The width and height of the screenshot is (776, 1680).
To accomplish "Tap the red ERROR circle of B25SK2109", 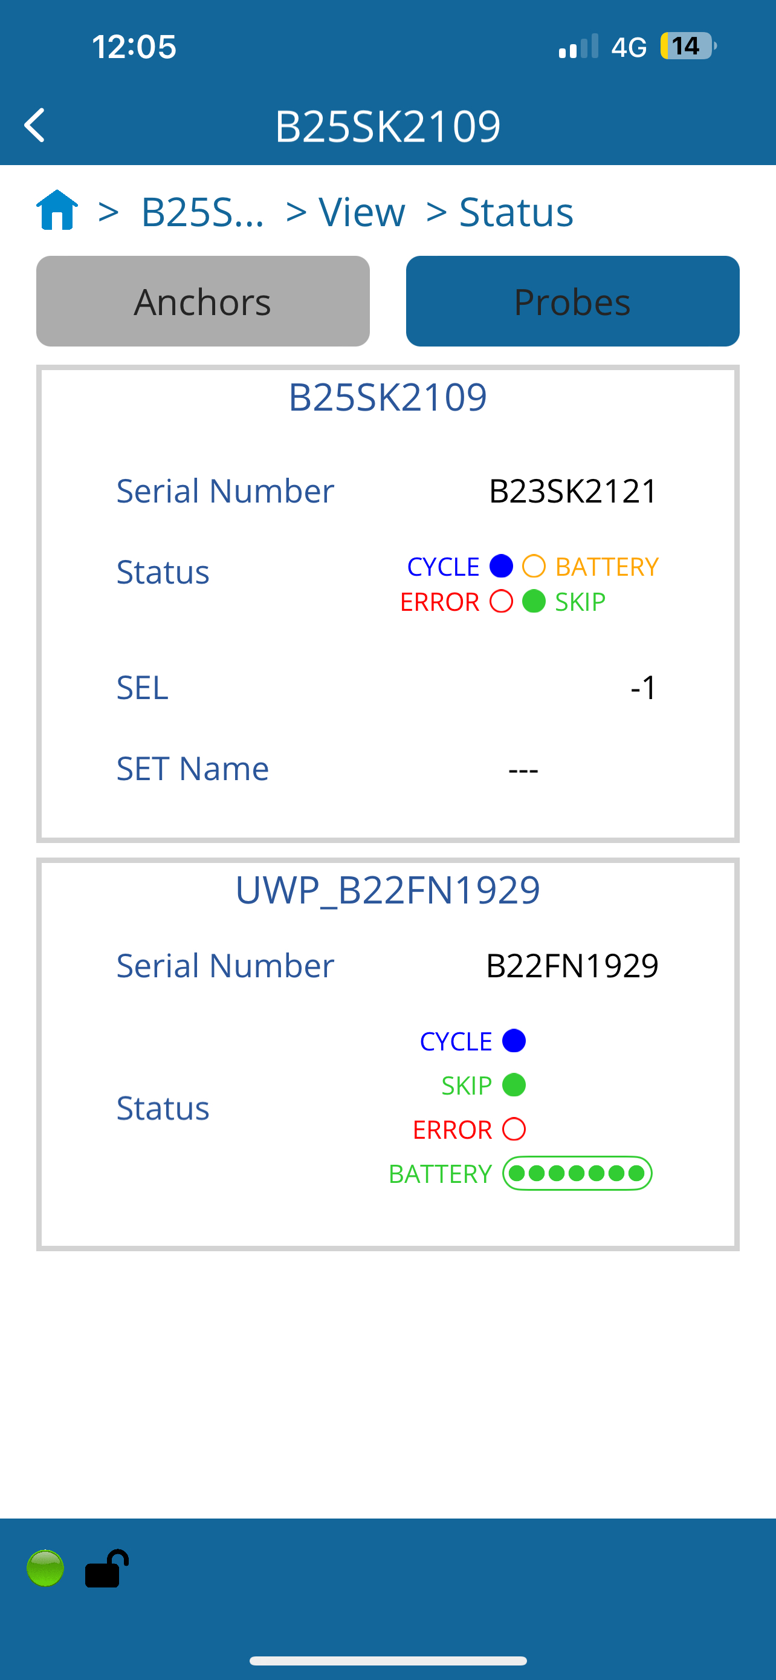I will (x=501, y=601).
